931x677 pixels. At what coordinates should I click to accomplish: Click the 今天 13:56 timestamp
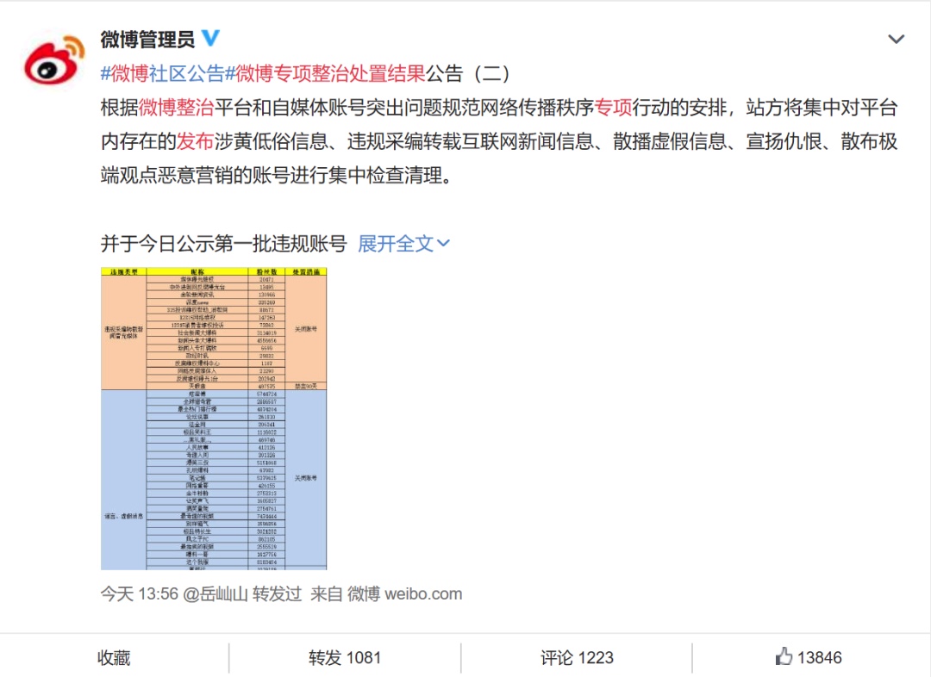click(140, 594)
